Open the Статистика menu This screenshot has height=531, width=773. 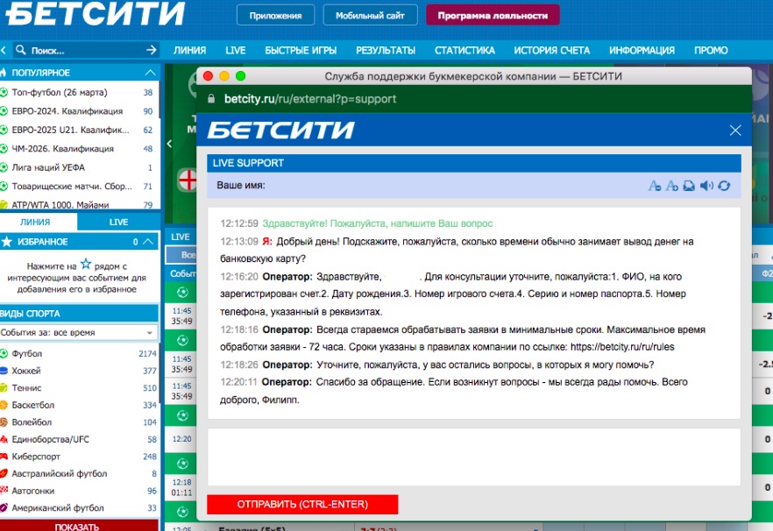[465, 50]
